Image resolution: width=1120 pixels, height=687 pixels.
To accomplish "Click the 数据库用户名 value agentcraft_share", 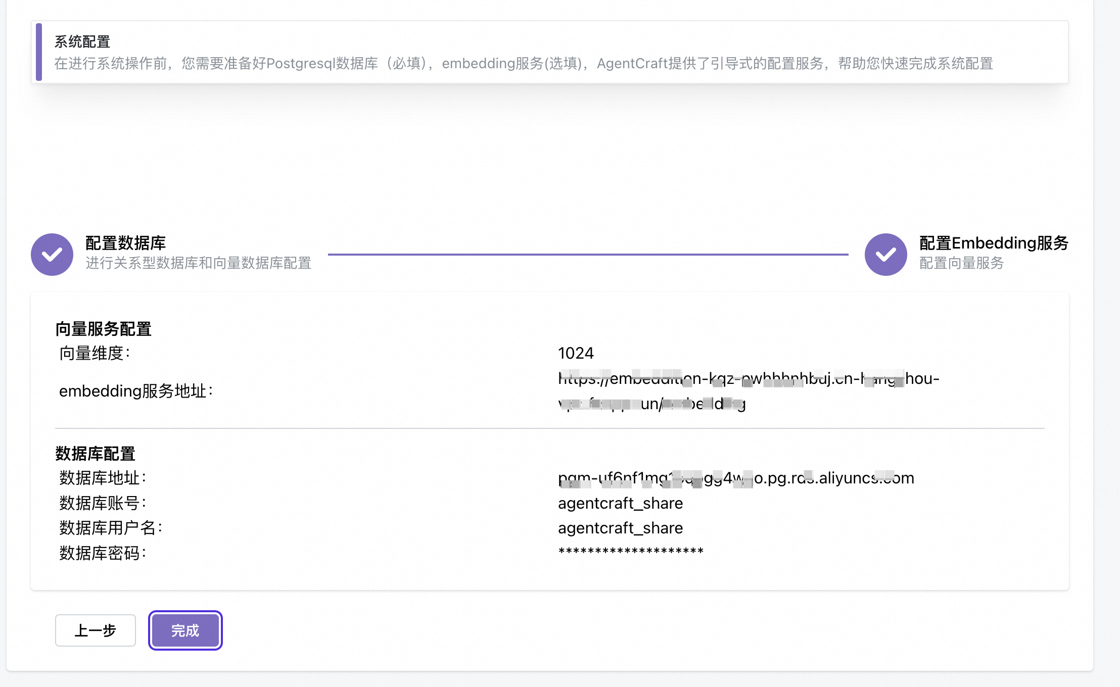I will click(x=620, y=528).
